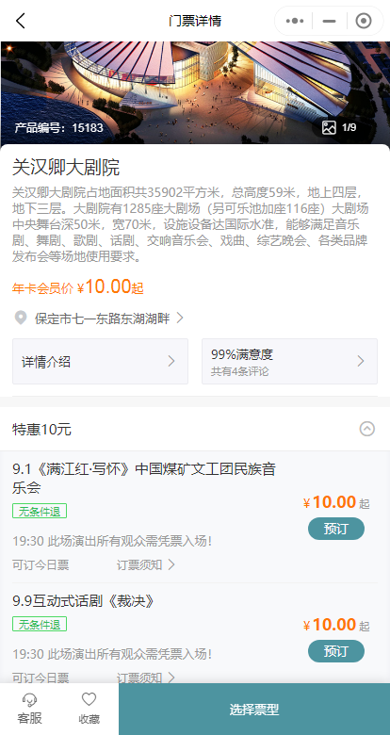Tap the 选择票型 bottom button
The image size is (390, 735).
[254, 710]
